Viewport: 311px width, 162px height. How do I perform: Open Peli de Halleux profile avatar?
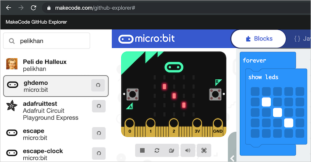point(12,64)
